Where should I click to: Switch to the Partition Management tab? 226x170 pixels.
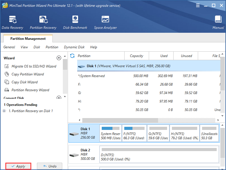[28, 39]
